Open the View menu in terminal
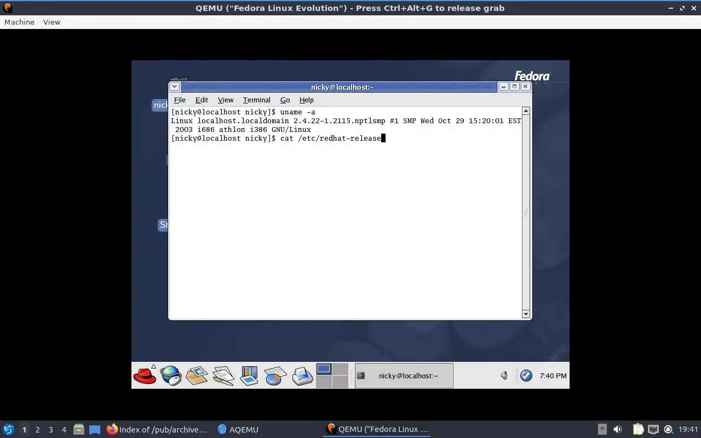 (x=226, y=100)
